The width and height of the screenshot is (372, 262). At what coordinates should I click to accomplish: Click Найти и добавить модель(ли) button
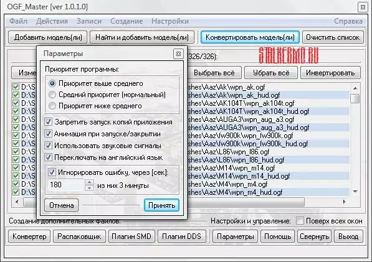142,37
